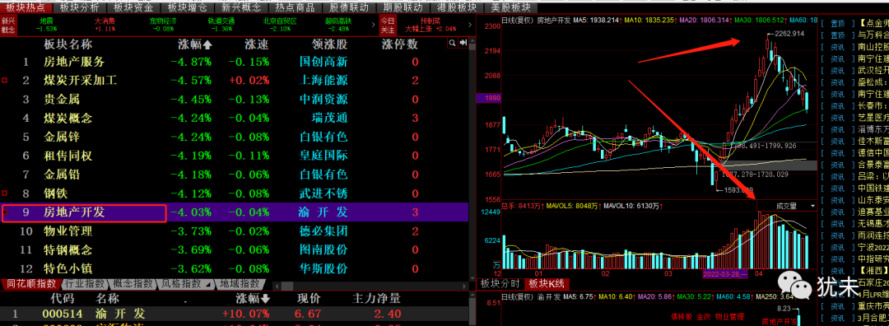Select the 房地产开发 sector row
Image resolution: width=889 pixels, height=326 pixels.
click(x=235, y=212)
